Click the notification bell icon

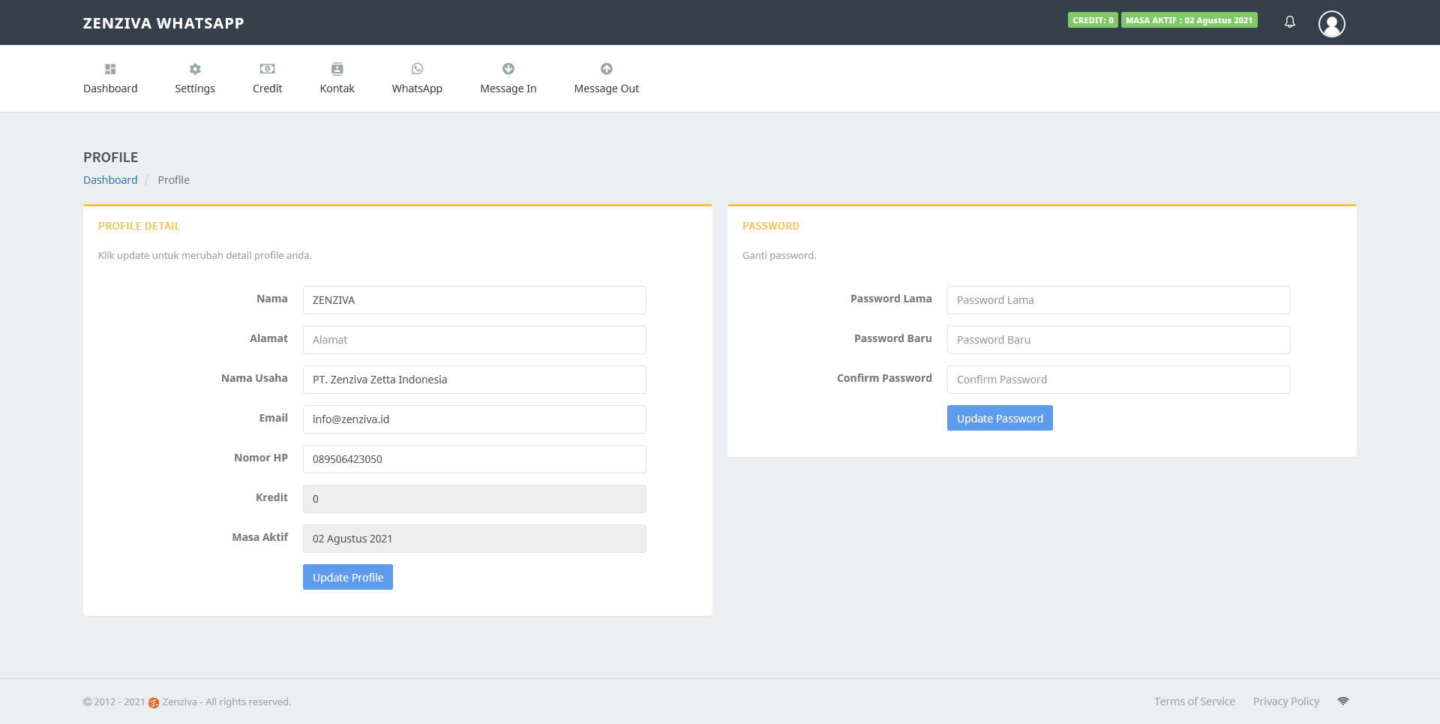point(1290,22)
